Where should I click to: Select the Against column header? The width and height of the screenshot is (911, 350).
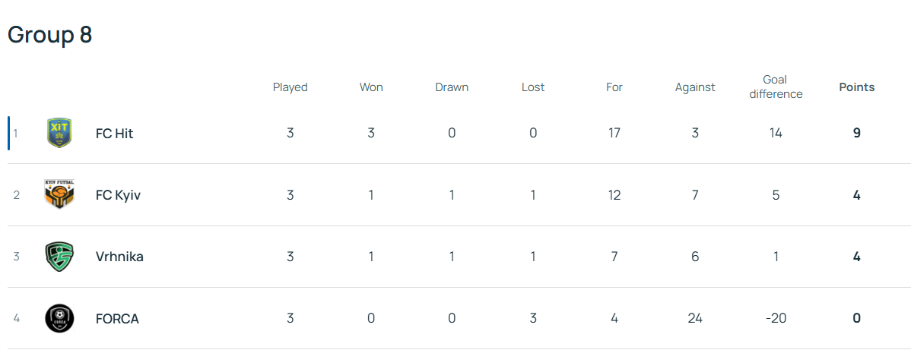coord(695,87)
